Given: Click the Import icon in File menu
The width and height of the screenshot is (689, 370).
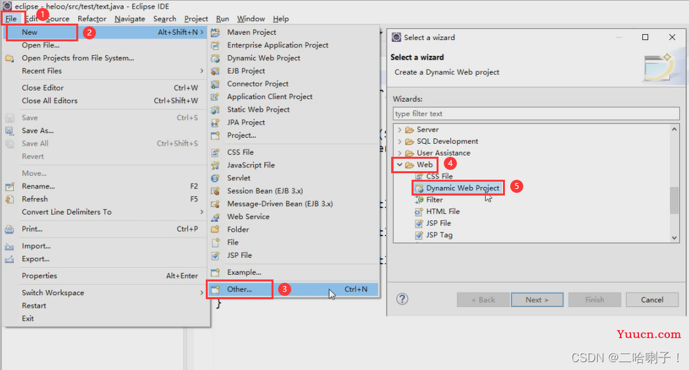Looking at the screenshot, I should [10, 247].
